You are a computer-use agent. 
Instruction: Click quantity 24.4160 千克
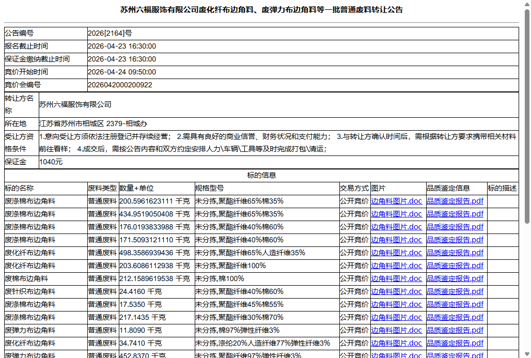click(x=140, y=291)
